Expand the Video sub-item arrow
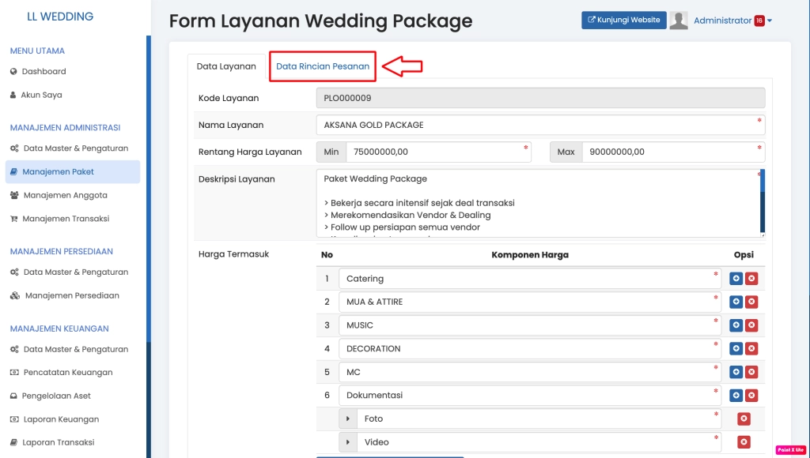Screen dimensions: 810x458 pos(348,442)
